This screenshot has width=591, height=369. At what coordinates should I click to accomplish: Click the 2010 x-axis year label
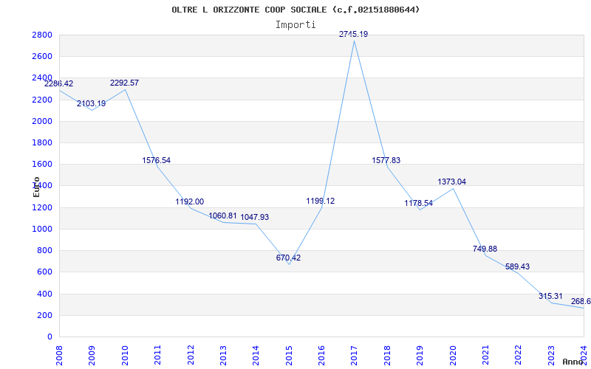click(125, 355)
